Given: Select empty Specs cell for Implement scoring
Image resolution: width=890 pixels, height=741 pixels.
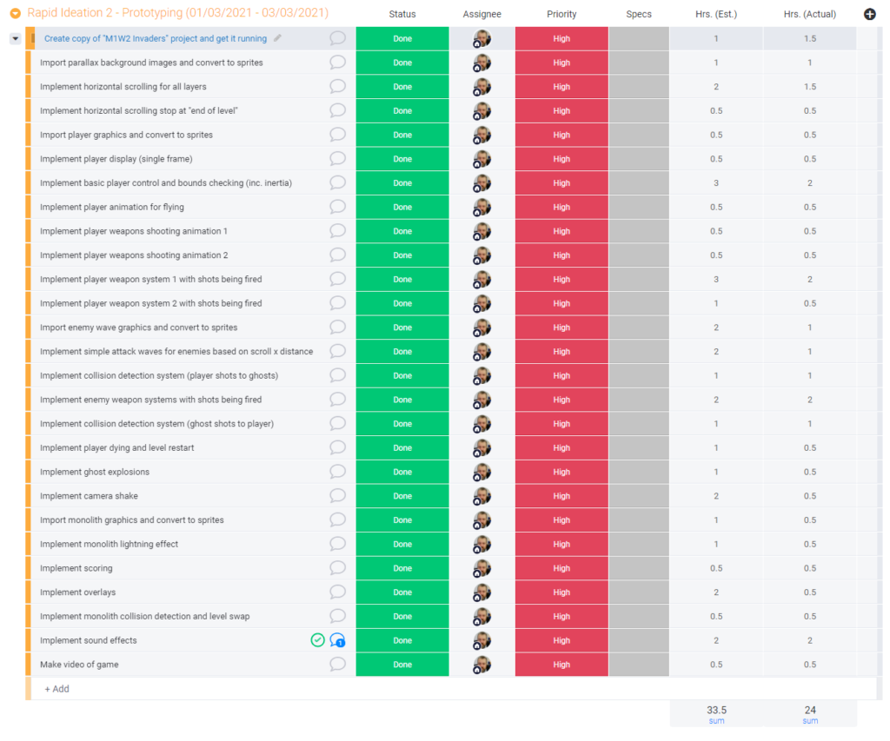Looking at the screenshot, I should [639, 568].
